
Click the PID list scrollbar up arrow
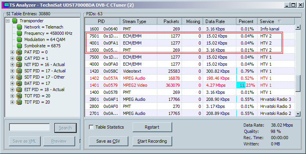click(x=298, y=27)
